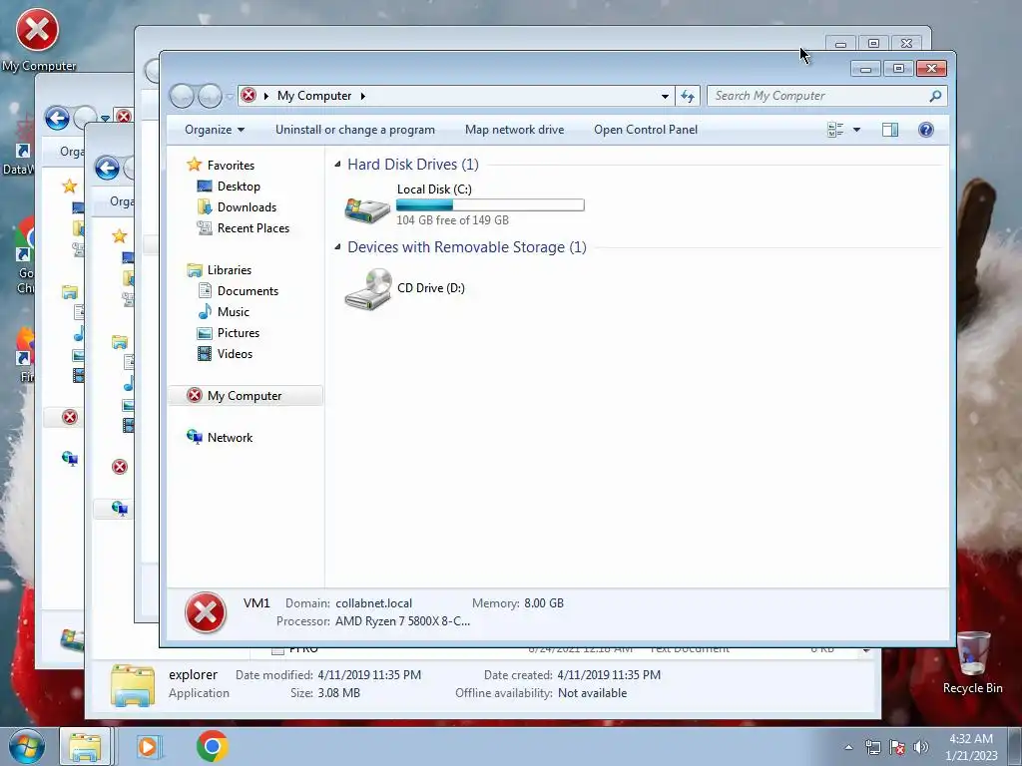Select Documents library
This screenshot has height=766, width=1022.
[x=248, y=291]
